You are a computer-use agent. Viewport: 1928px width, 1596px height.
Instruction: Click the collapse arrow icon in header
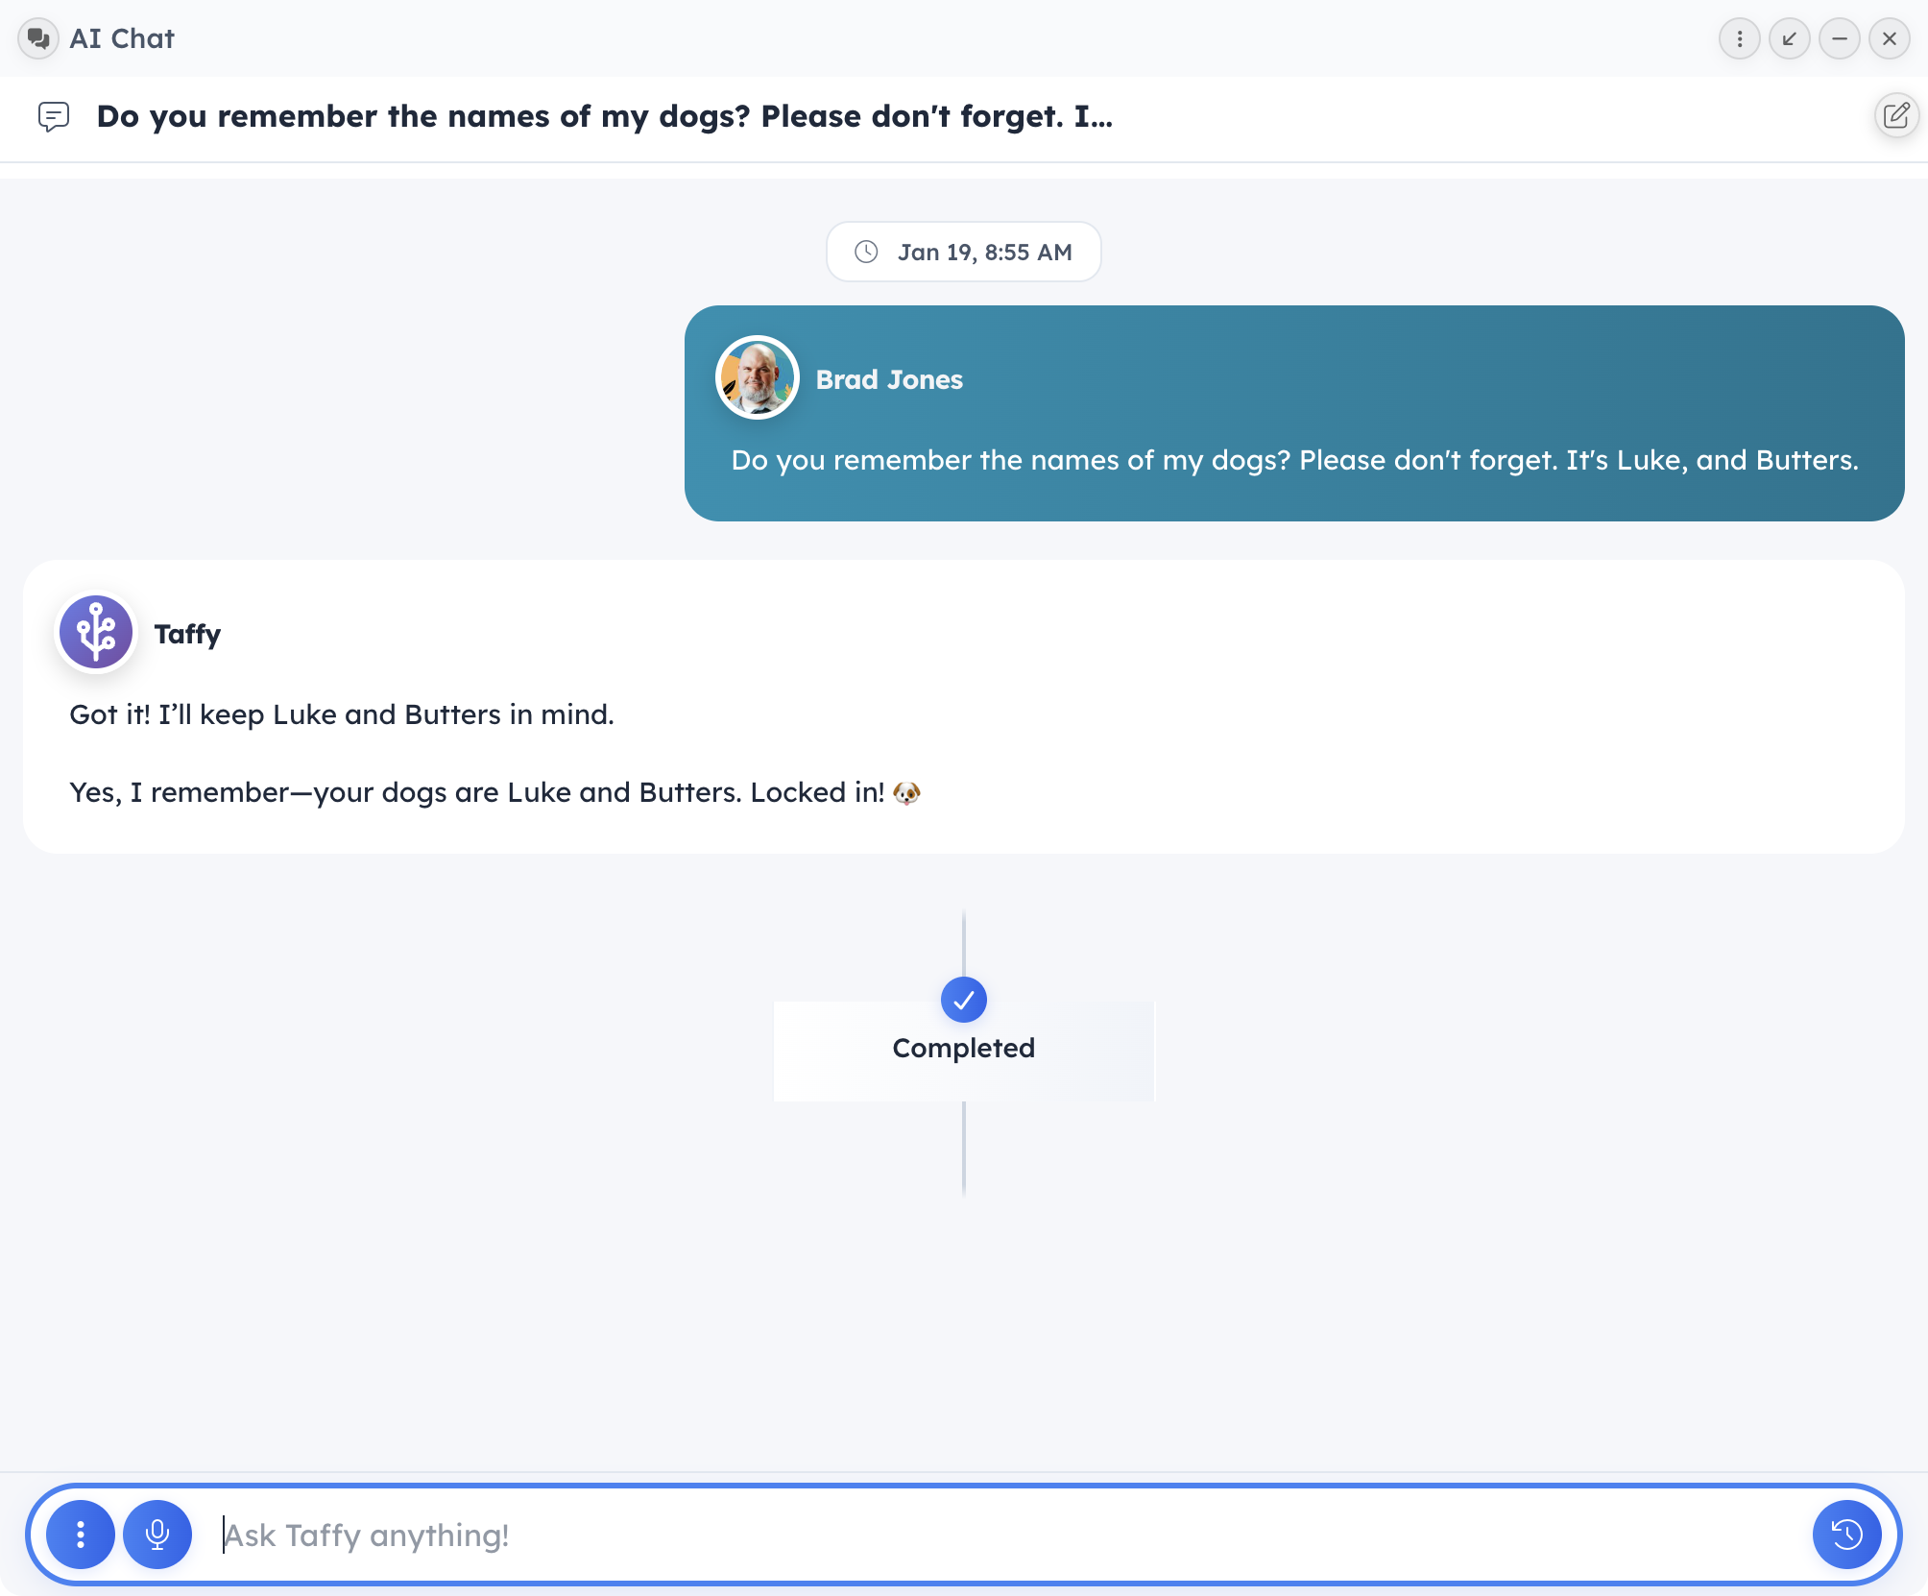pos(1789,38)
